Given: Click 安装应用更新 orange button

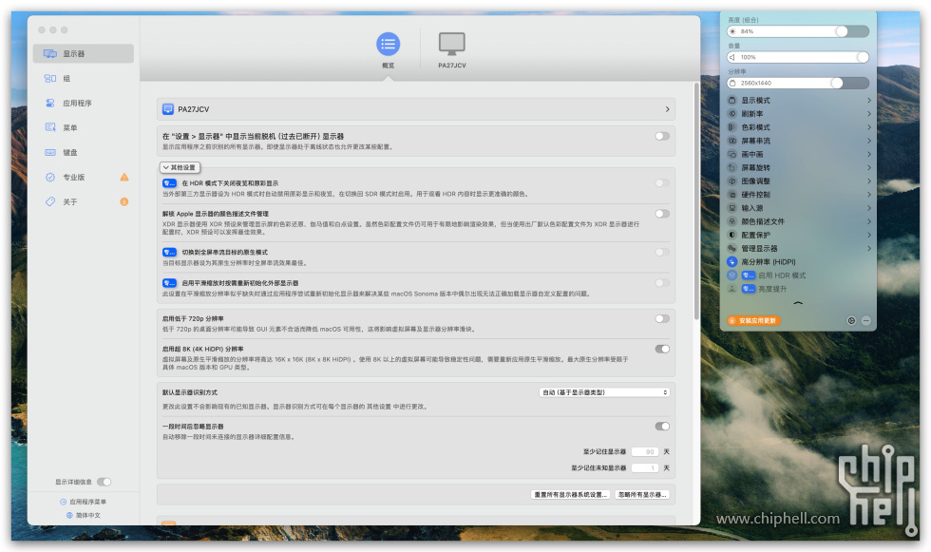Looking at the screenshot, I should (754, 320).
